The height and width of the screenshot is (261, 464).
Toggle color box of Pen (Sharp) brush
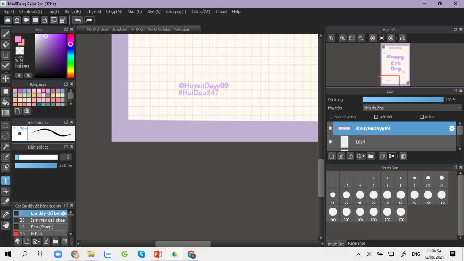[x=16, y=227]
